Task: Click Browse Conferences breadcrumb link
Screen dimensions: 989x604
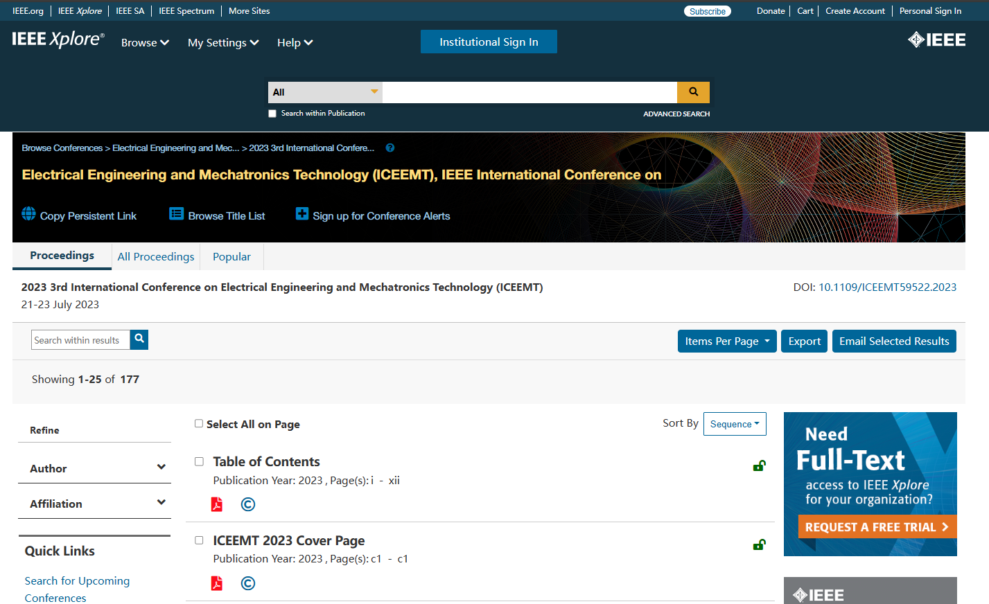Action: point(62,148)
